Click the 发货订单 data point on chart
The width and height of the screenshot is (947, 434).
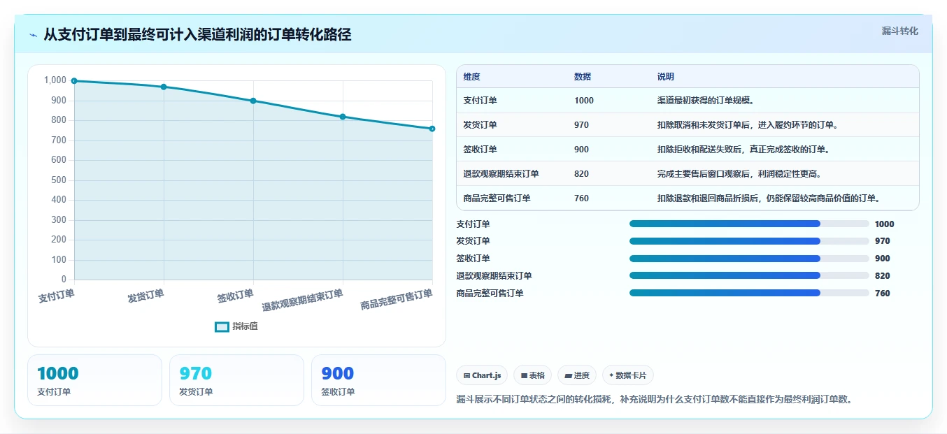(164, 87)
